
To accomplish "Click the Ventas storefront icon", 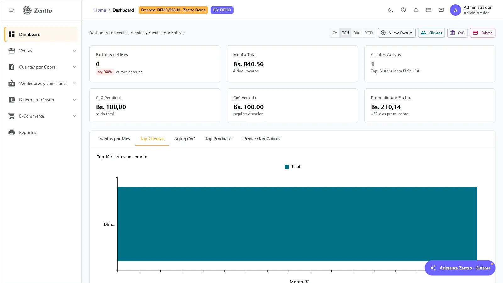I will 12,51.
